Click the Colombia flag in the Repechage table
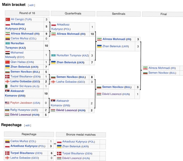The width and height of the screenshot is (183, 161). coord(7,141)
